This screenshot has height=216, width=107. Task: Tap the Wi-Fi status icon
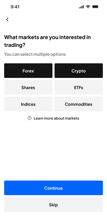(x=88, y=7)
